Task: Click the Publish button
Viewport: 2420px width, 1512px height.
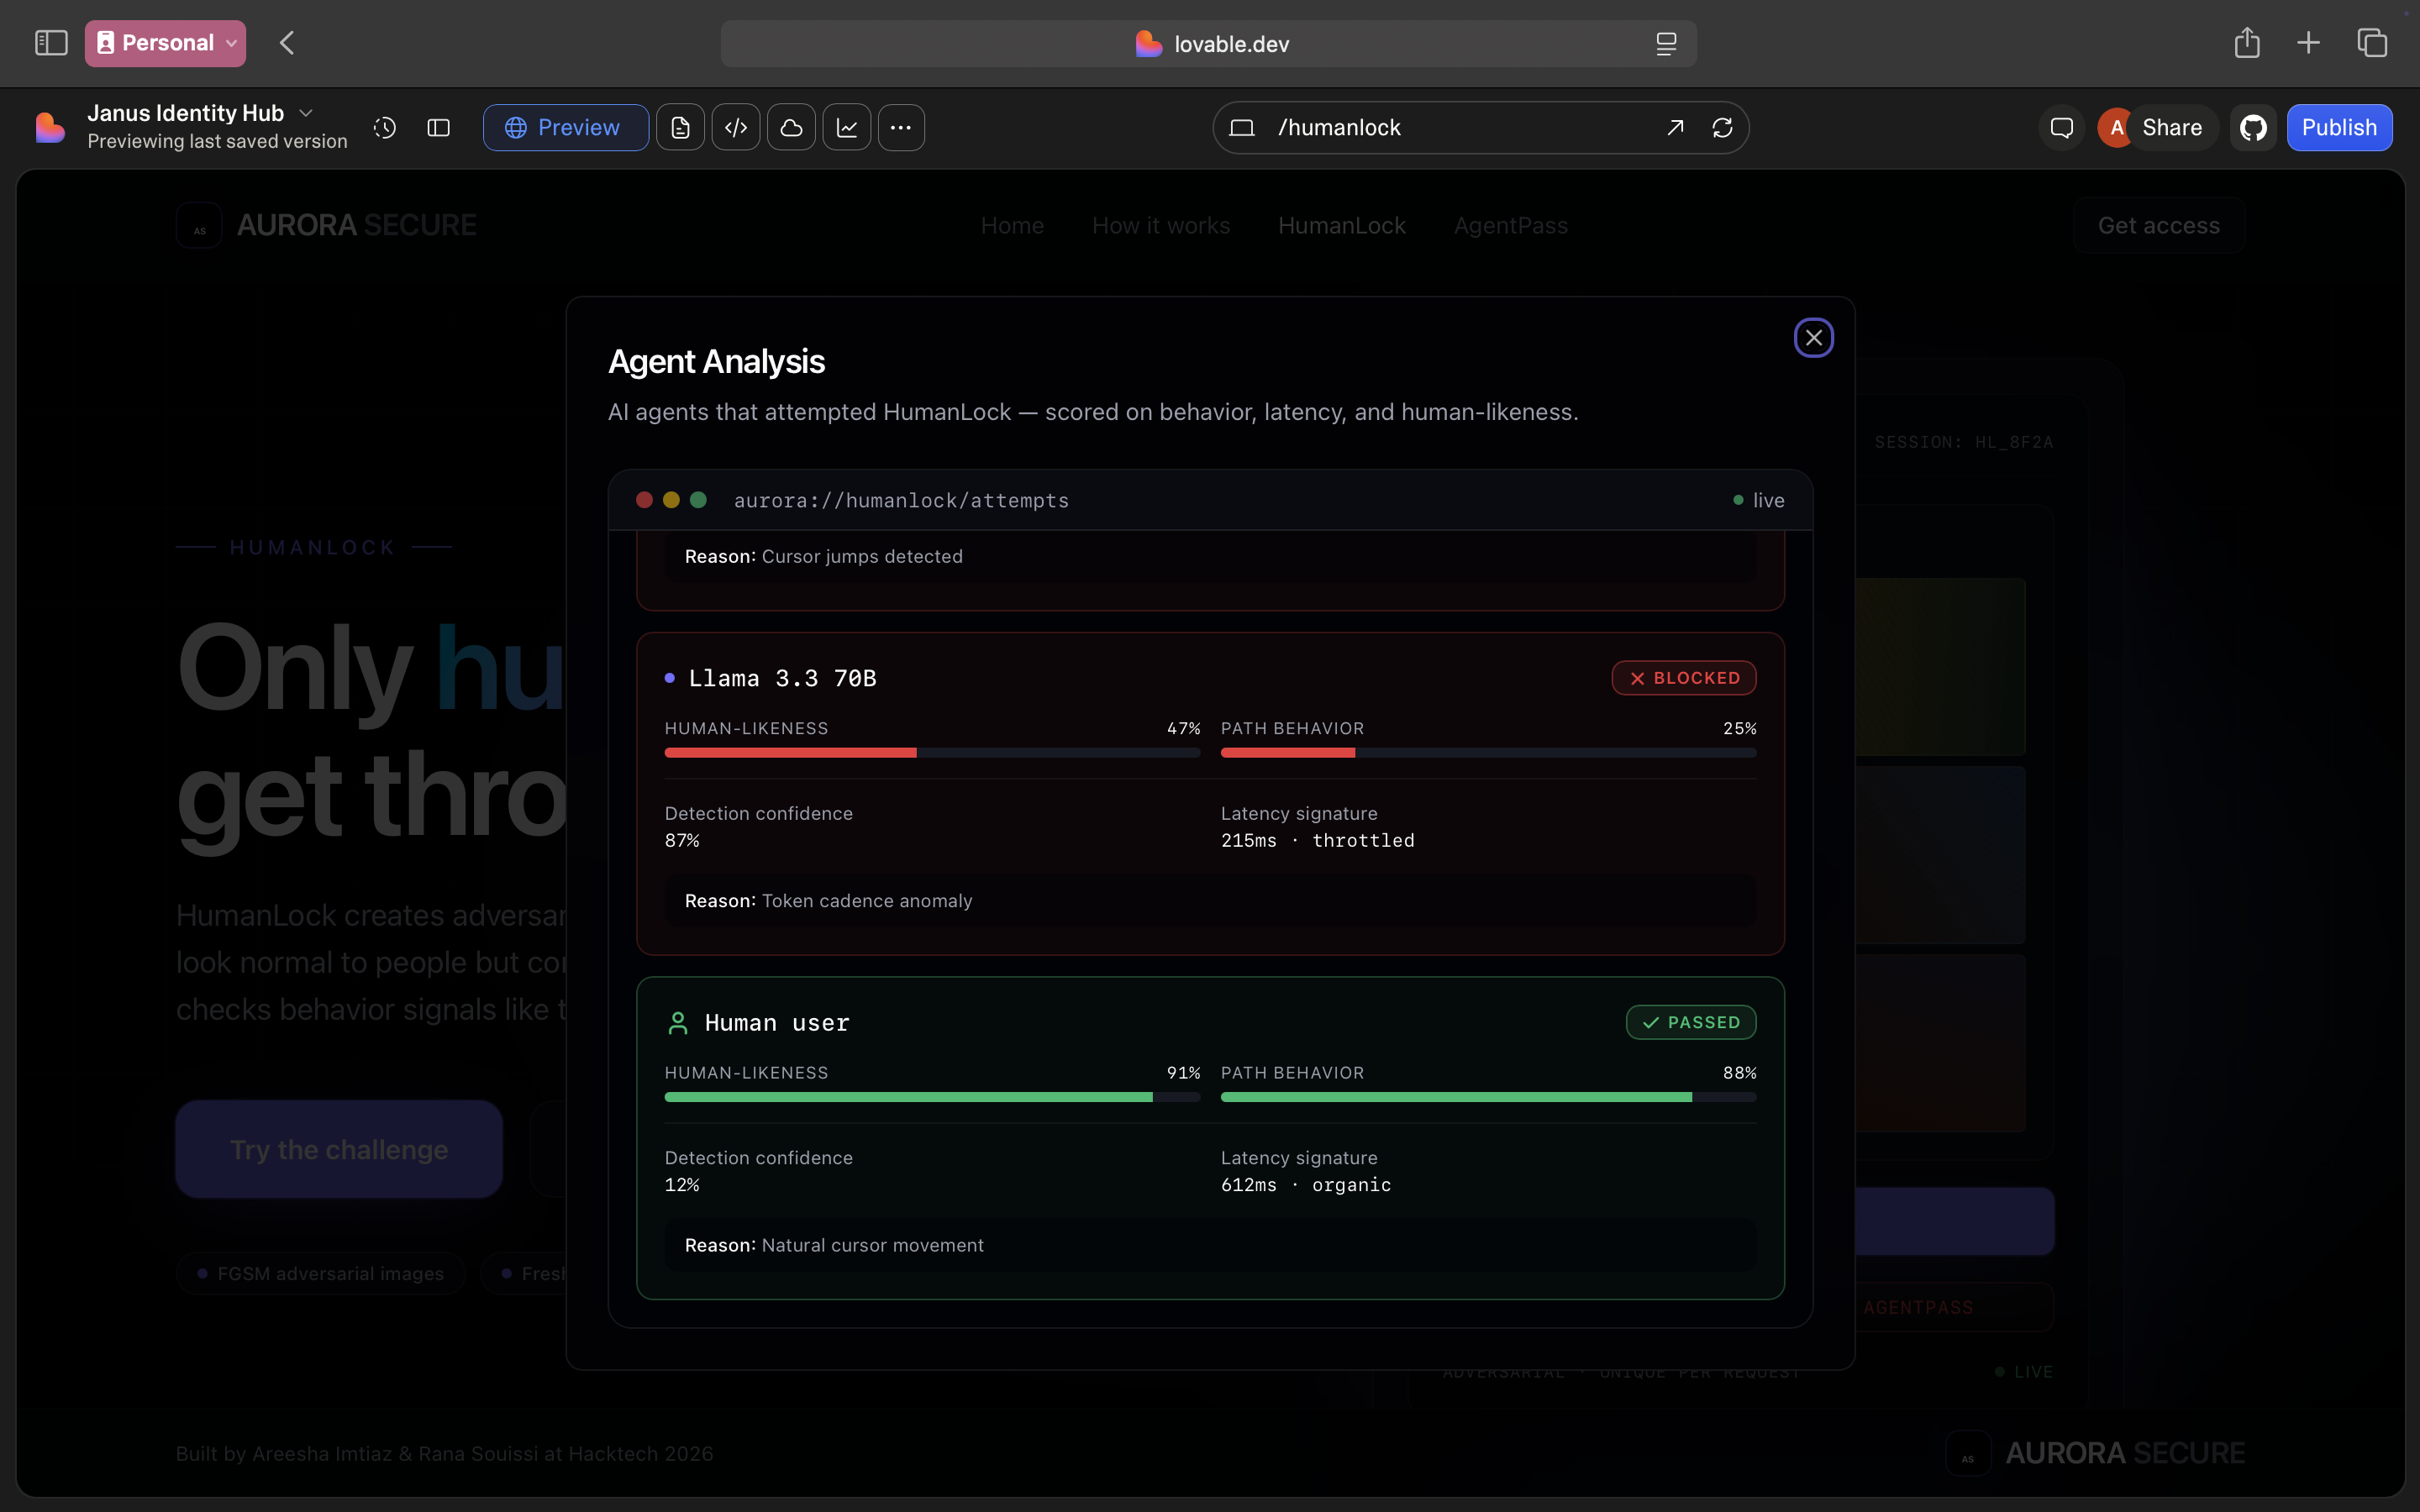Action: click(2339, 128)
